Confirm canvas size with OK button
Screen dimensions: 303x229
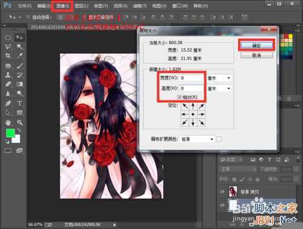(256, 45)
